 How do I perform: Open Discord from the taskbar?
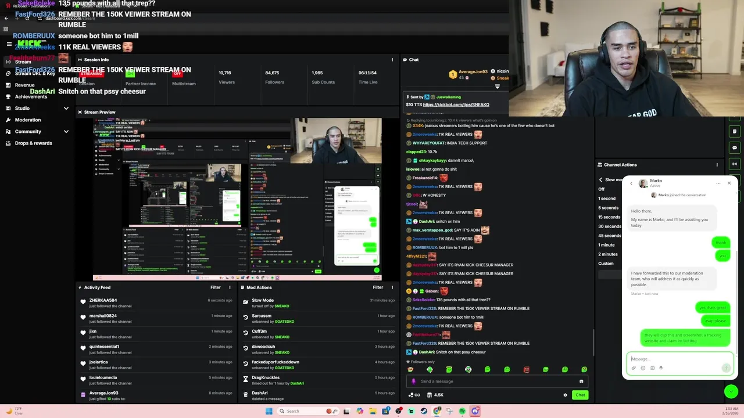[475, 411]
